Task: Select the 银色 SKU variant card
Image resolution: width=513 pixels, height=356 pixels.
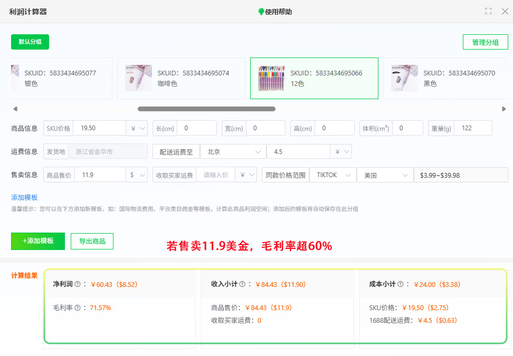Action: point(61,77)
